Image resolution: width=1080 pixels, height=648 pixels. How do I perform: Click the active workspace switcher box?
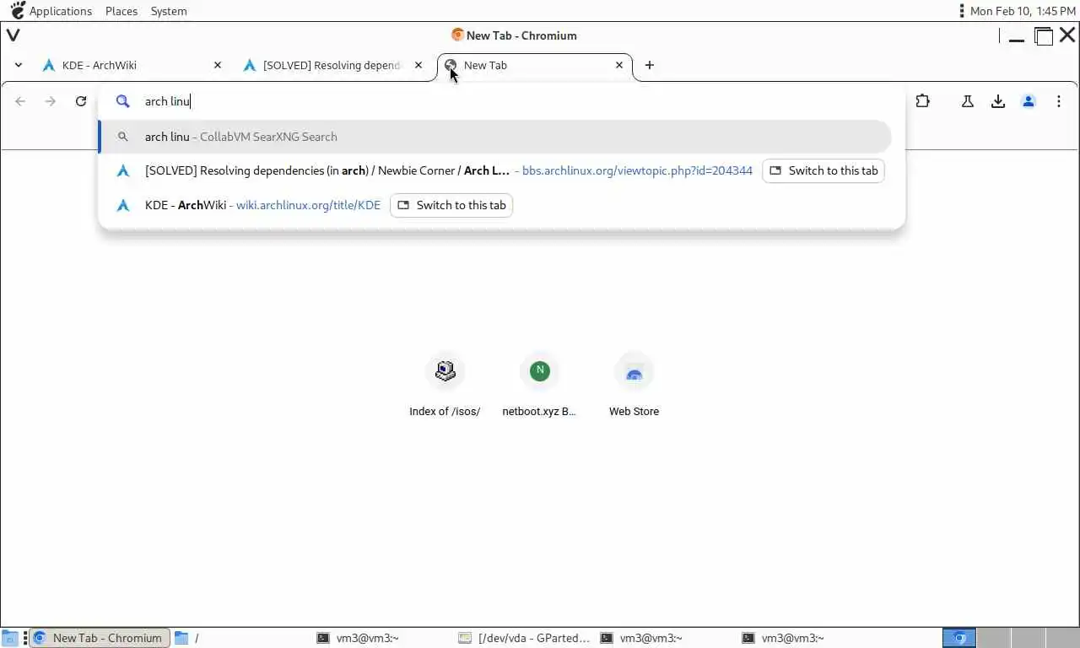(958, 638)
